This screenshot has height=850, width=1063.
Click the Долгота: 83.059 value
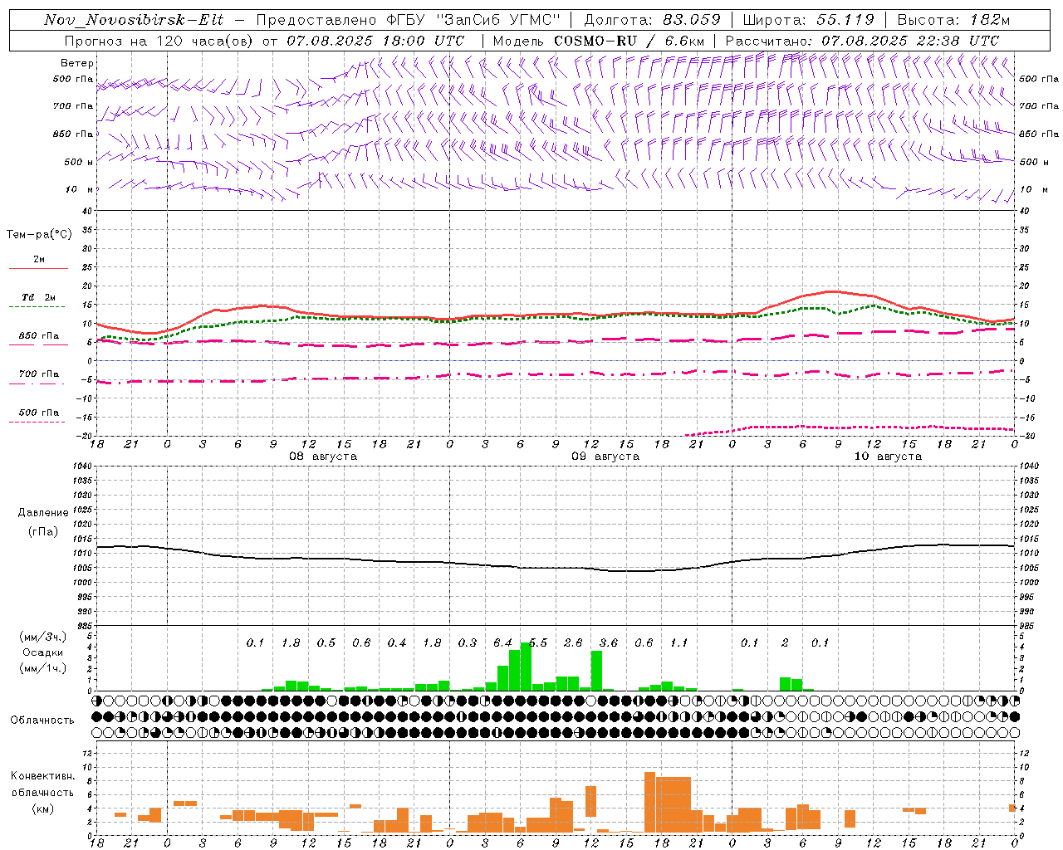[x=653, y=20]
